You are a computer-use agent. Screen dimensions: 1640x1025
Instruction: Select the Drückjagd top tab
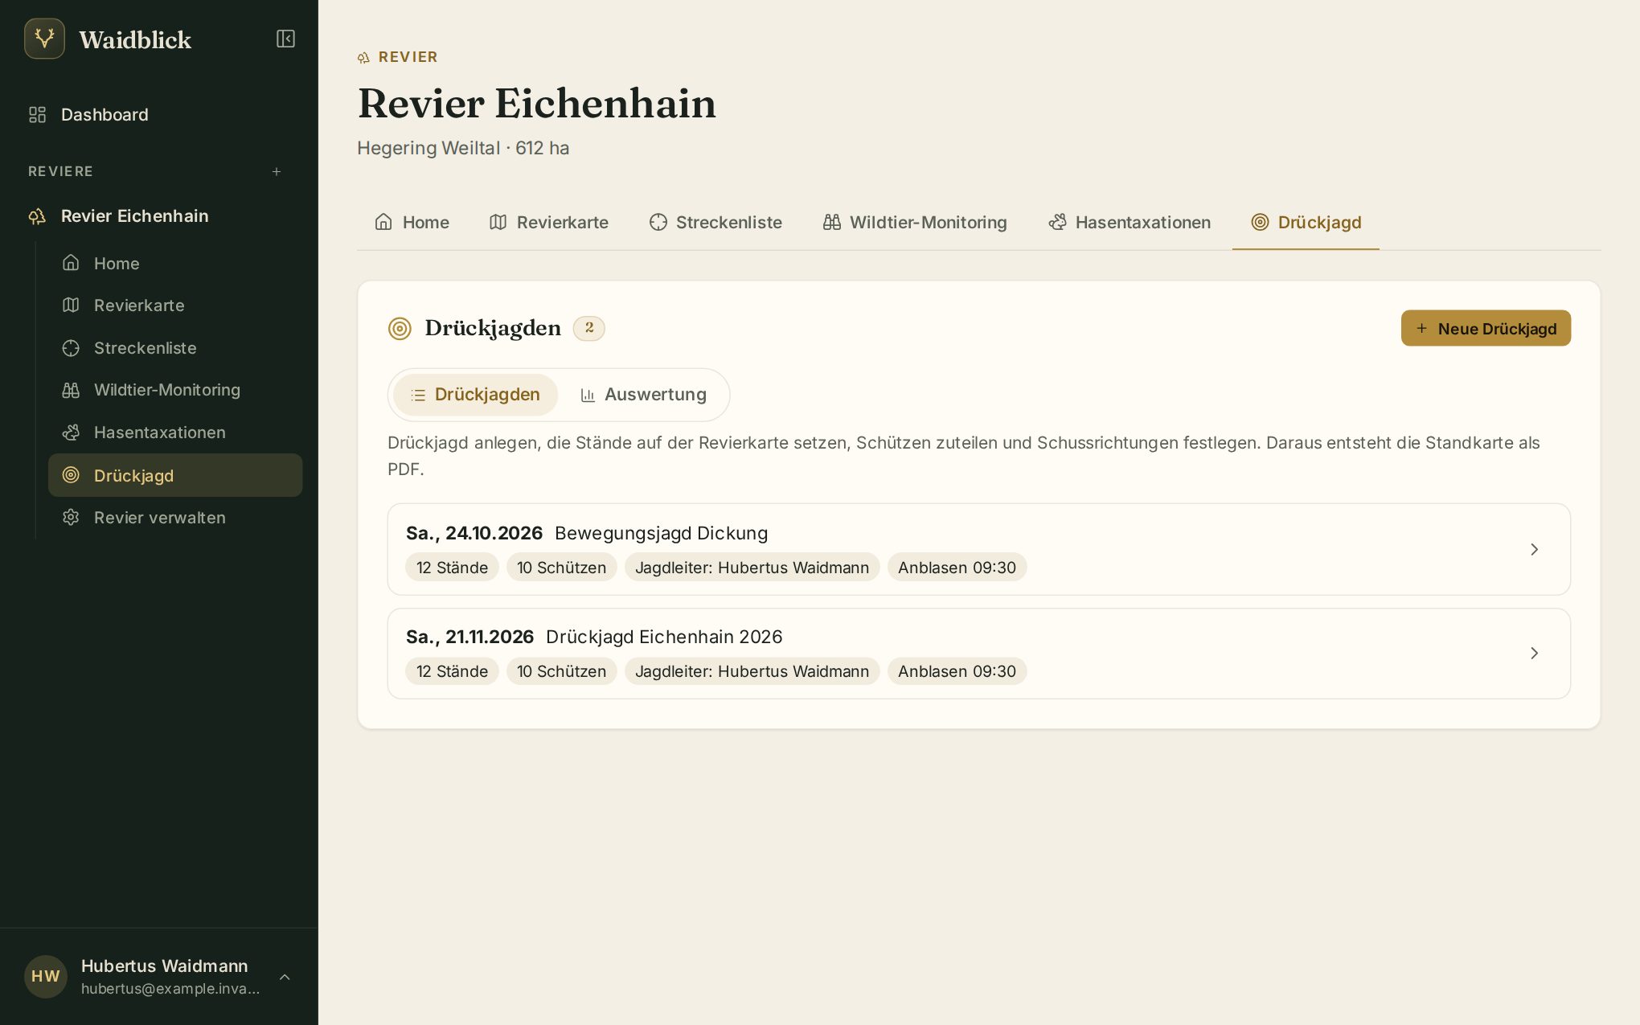click(x=1306, y=223)
